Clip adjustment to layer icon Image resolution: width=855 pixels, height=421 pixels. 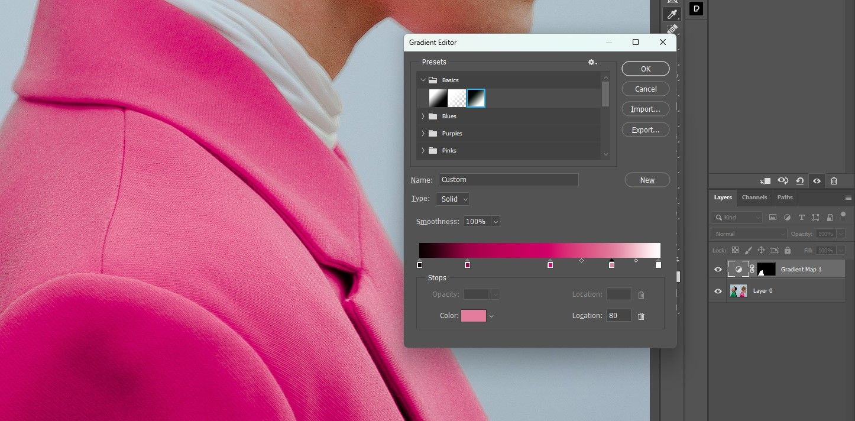(765, 181)
